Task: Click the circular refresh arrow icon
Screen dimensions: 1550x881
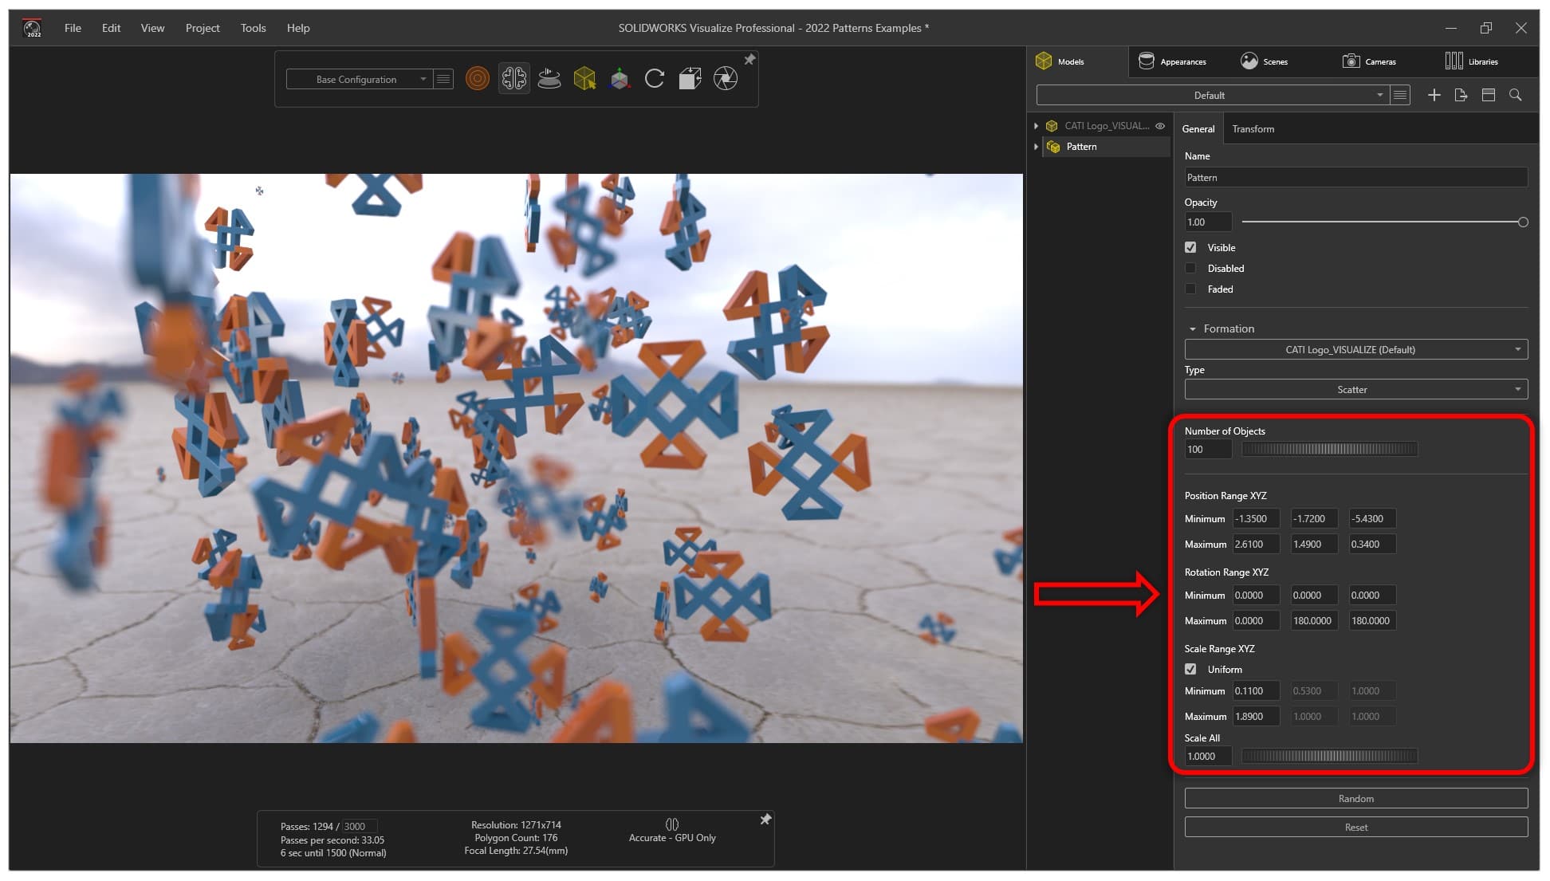Action: [x=655, y=78]
